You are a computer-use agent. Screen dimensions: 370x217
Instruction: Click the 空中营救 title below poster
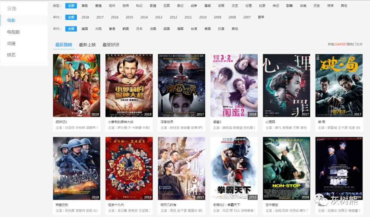272,205
